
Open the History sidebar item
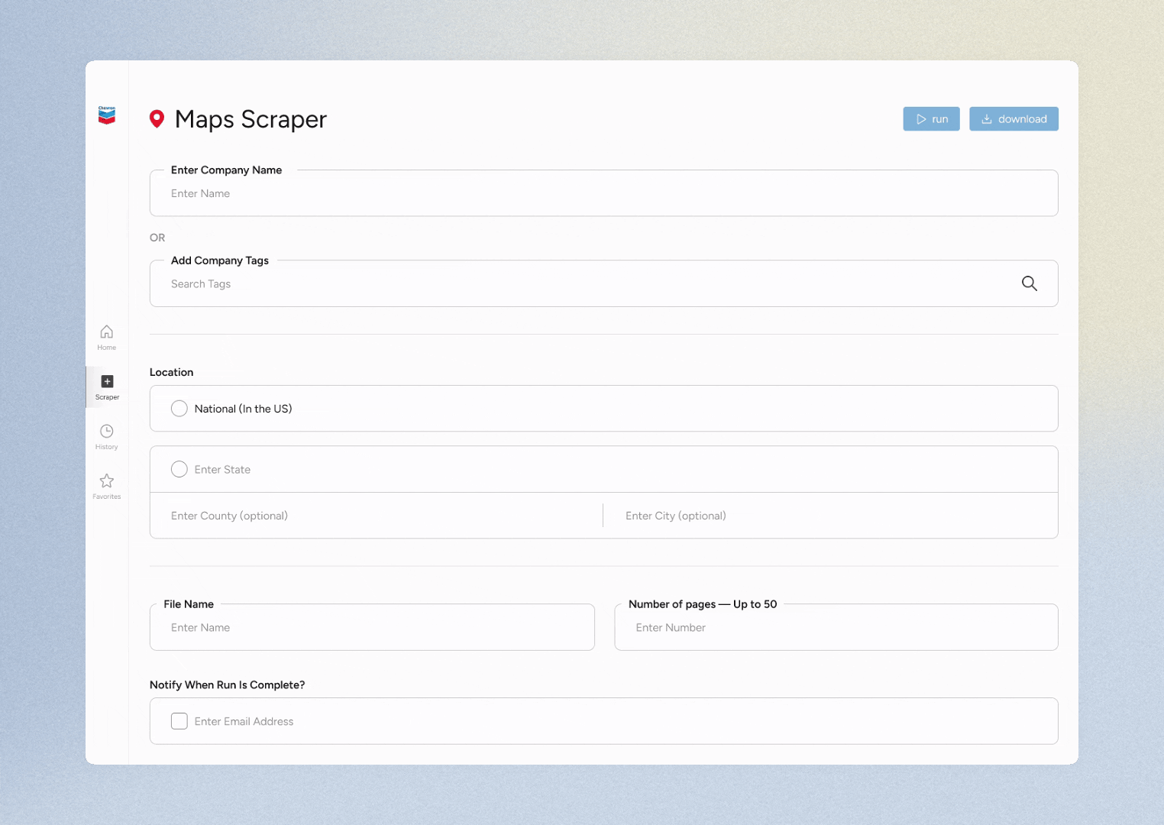click(107, 436)
